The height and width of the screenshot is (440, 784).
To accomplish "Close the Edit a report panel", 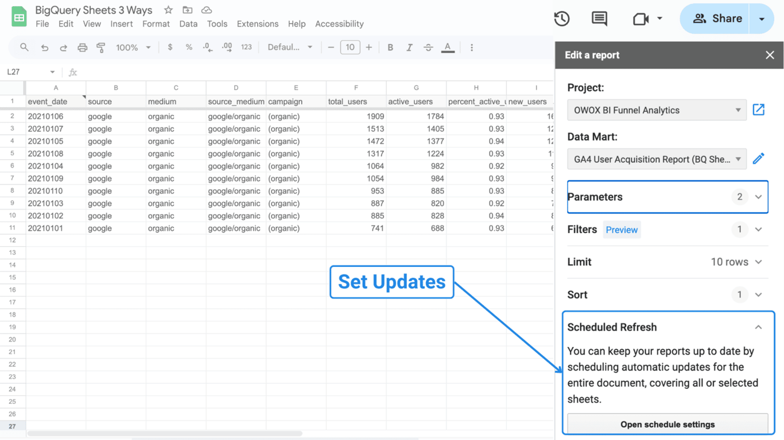I will pos(770,55).
